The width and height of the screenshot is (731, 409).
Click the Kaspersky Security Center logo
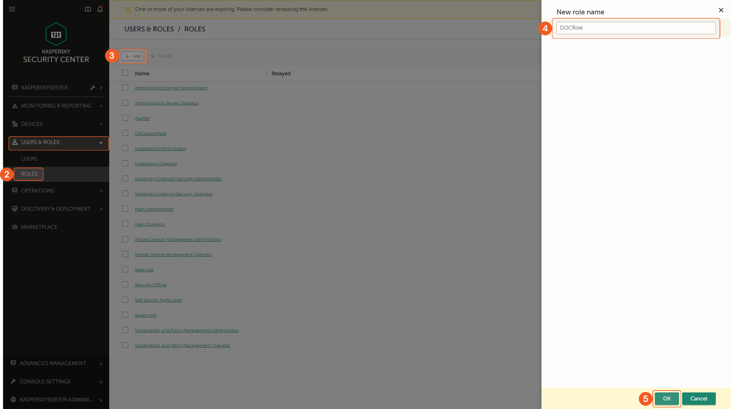(x=56, y=34)
